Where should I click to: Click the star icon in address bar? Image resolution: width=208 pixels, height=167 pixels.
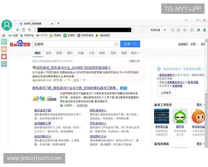click(x=133, y=30)
